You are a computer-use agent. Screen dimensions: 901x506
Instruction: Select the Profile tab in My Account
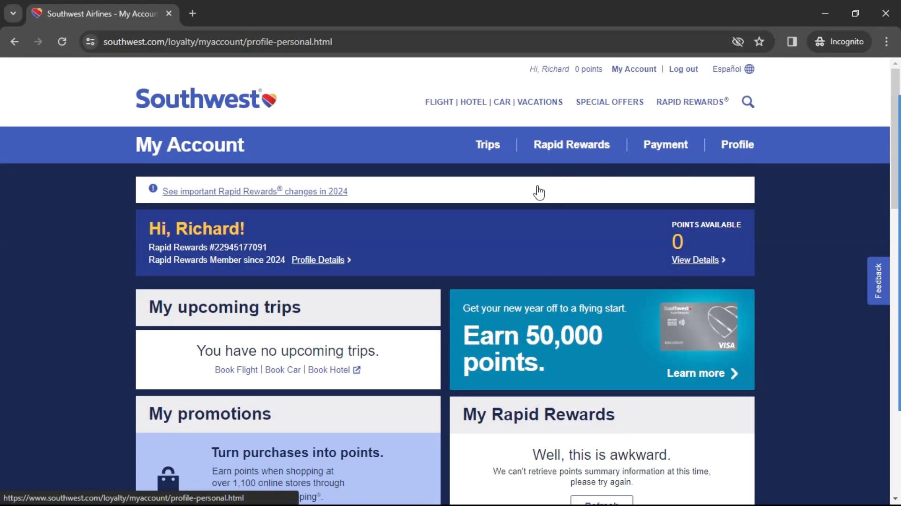coord(737,145)
